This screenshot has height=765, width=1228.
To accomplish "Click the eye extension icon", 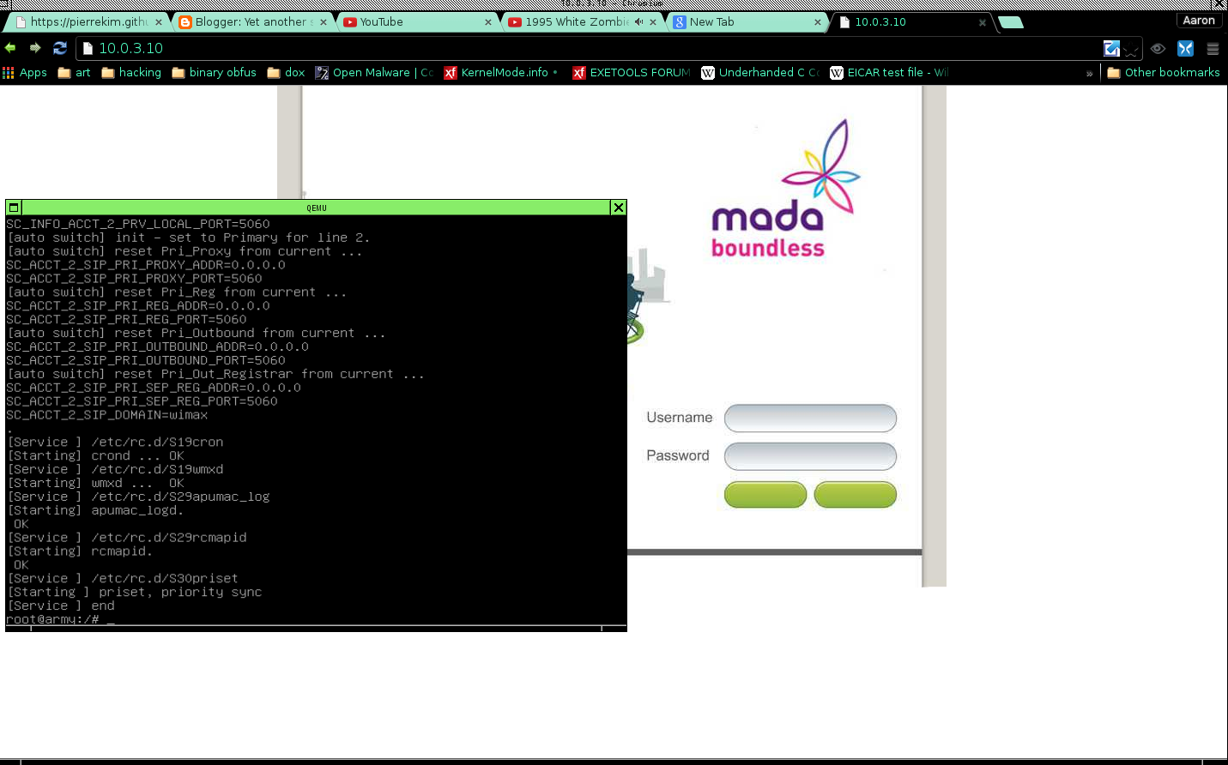I will click(x=1158, y=49).
